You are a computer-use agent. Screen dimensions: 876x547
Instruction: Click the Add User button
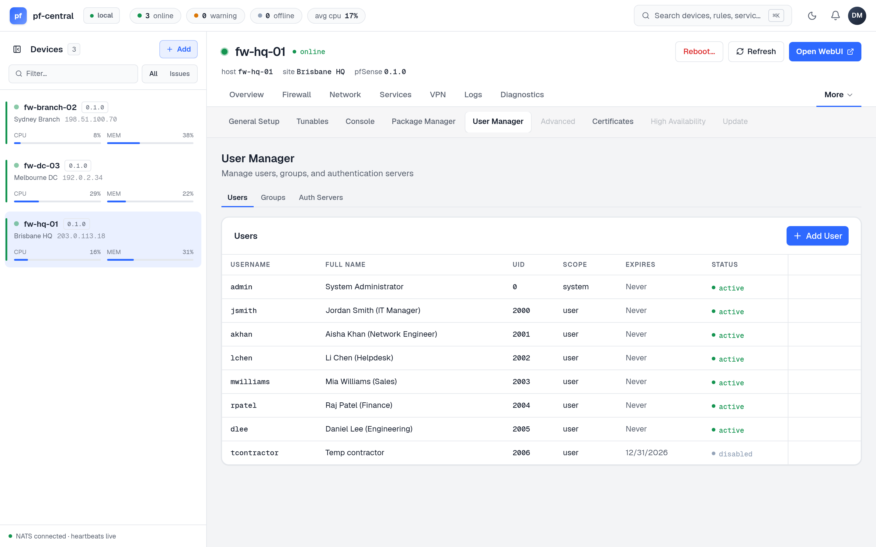coord(817,236)
